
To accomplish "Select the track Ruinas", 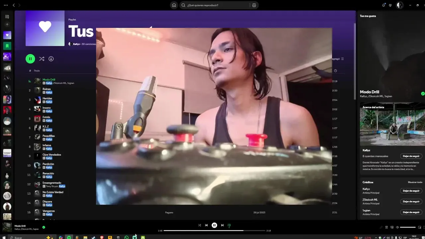I will 46,89.
